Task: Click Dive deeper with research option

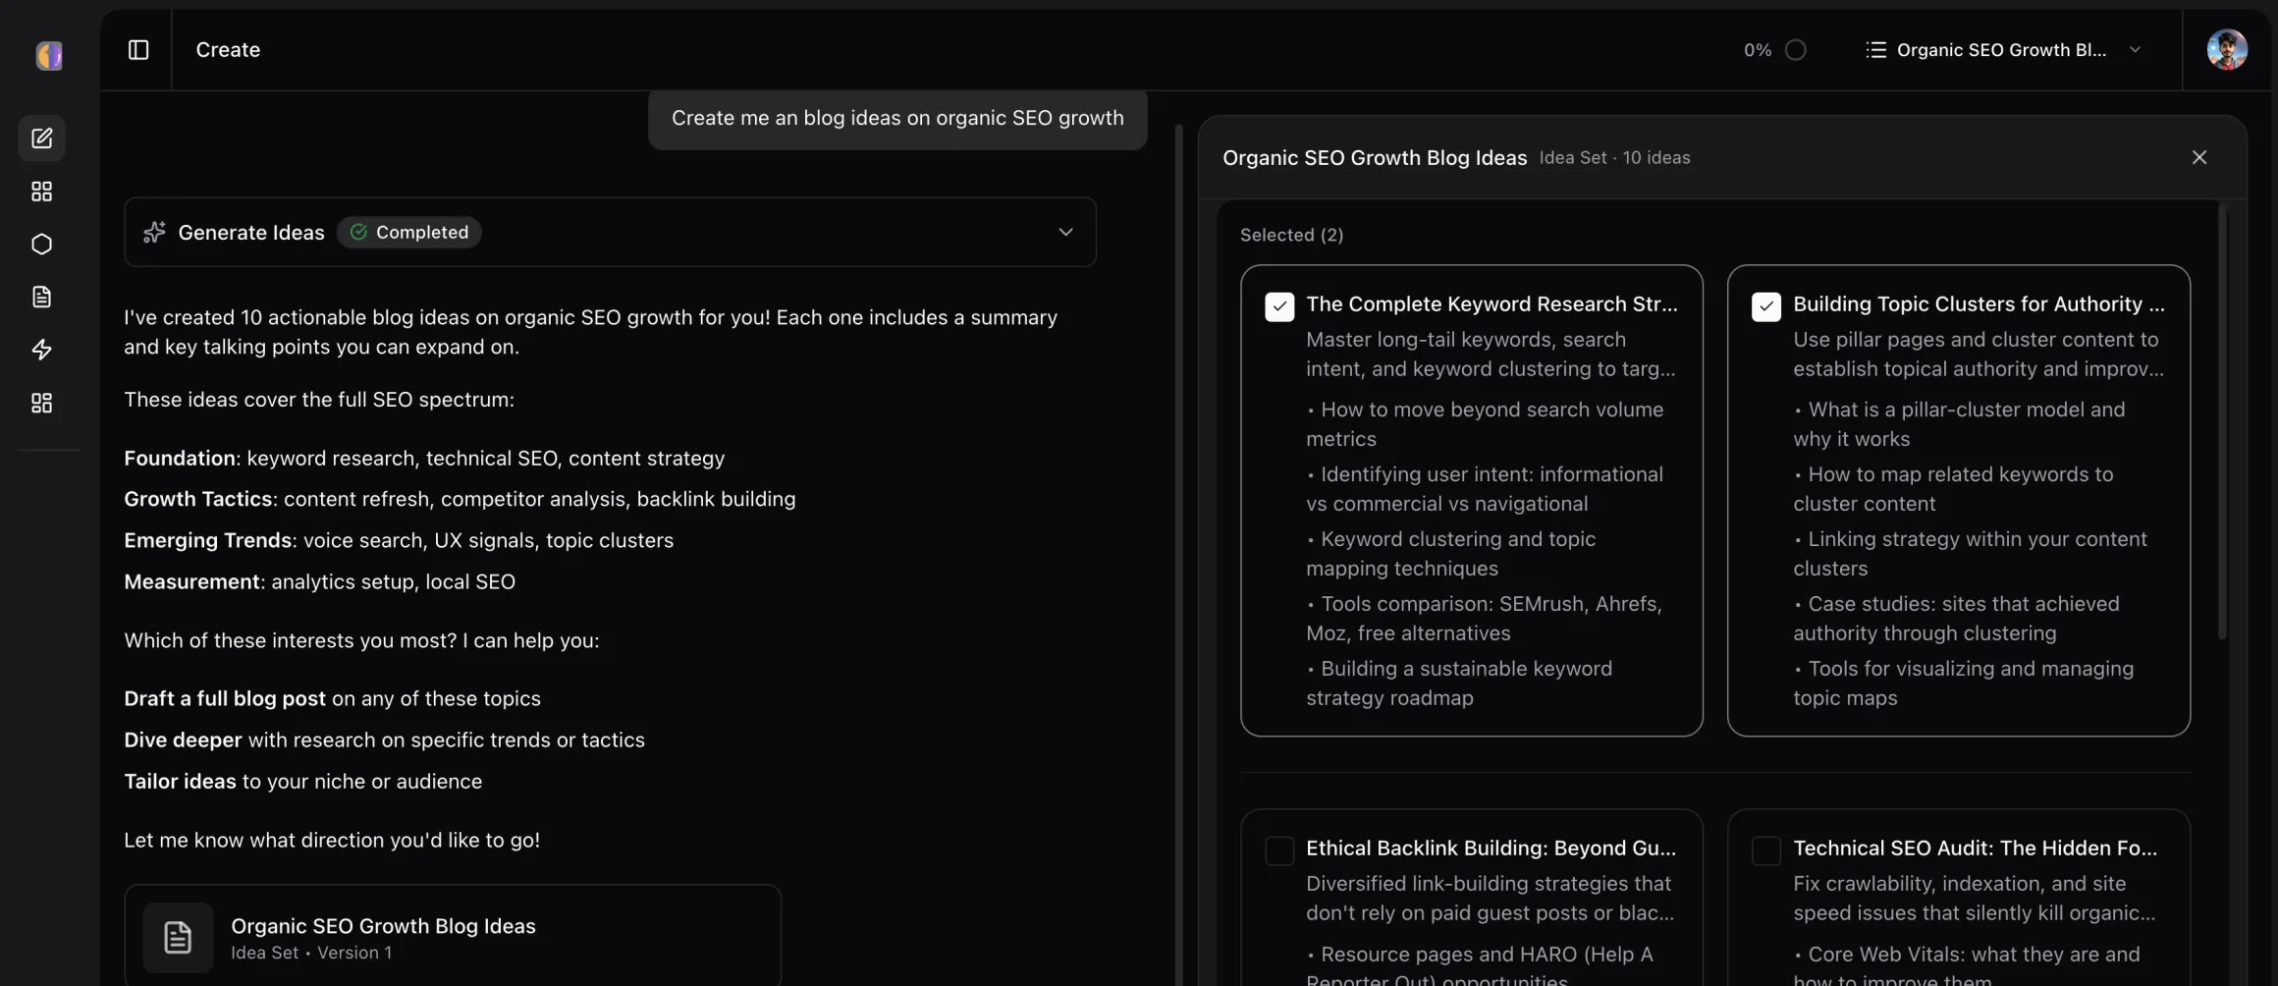Action: coord(384,740)
